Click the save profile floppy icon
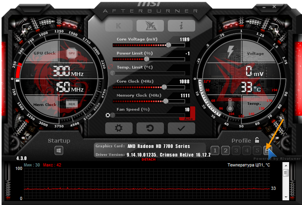The image size is (302, 205). (267, 151)
